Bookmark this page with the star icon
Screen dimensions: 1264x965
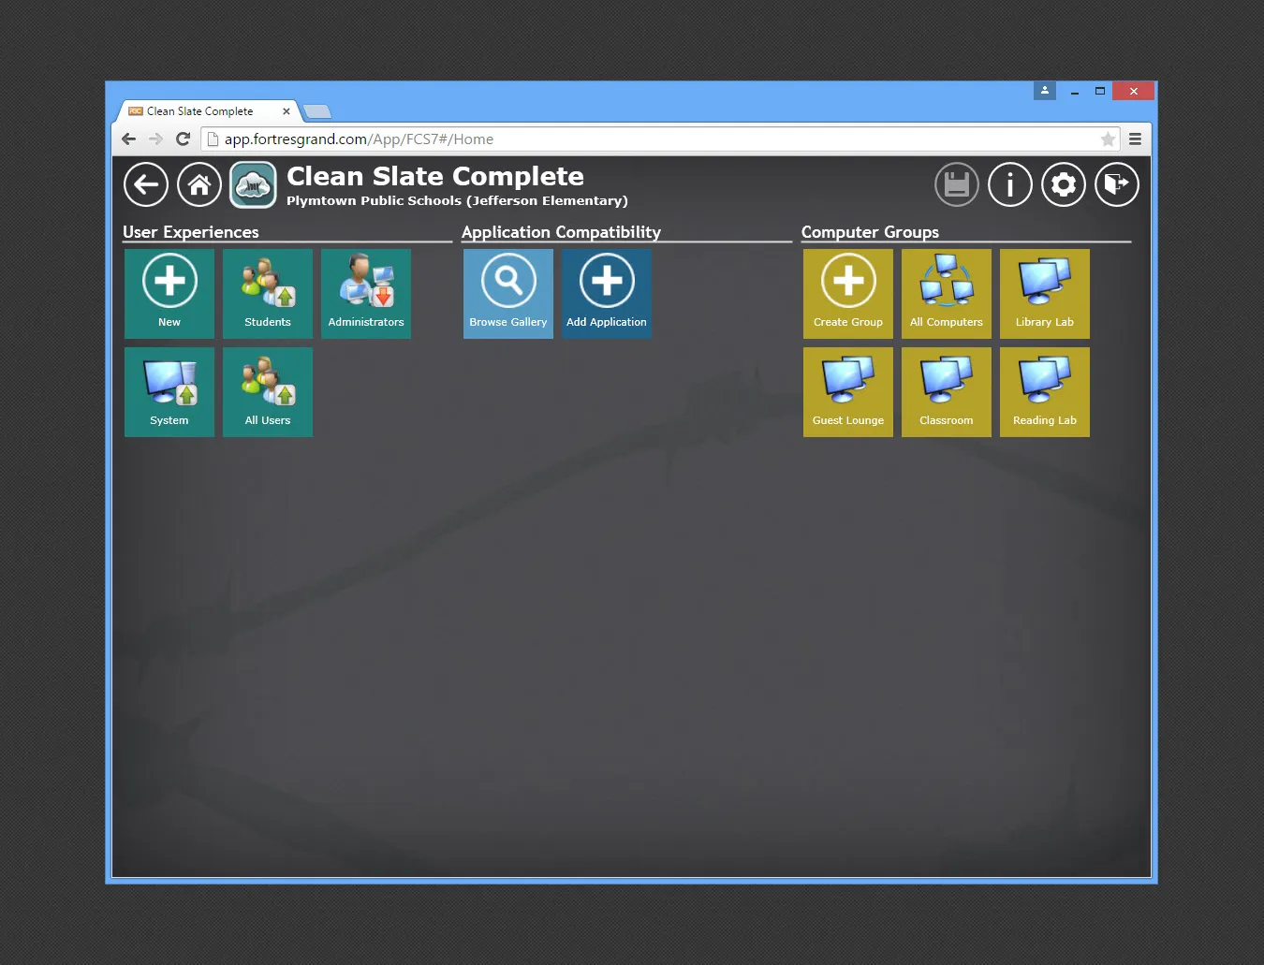(x=1108, y=139)
